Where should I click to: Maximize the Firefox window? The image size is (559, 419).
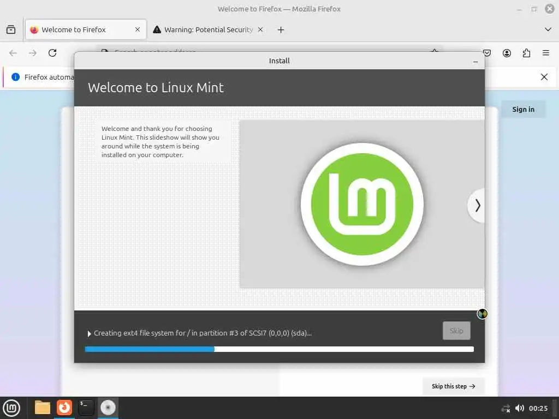tap(534, 9)
